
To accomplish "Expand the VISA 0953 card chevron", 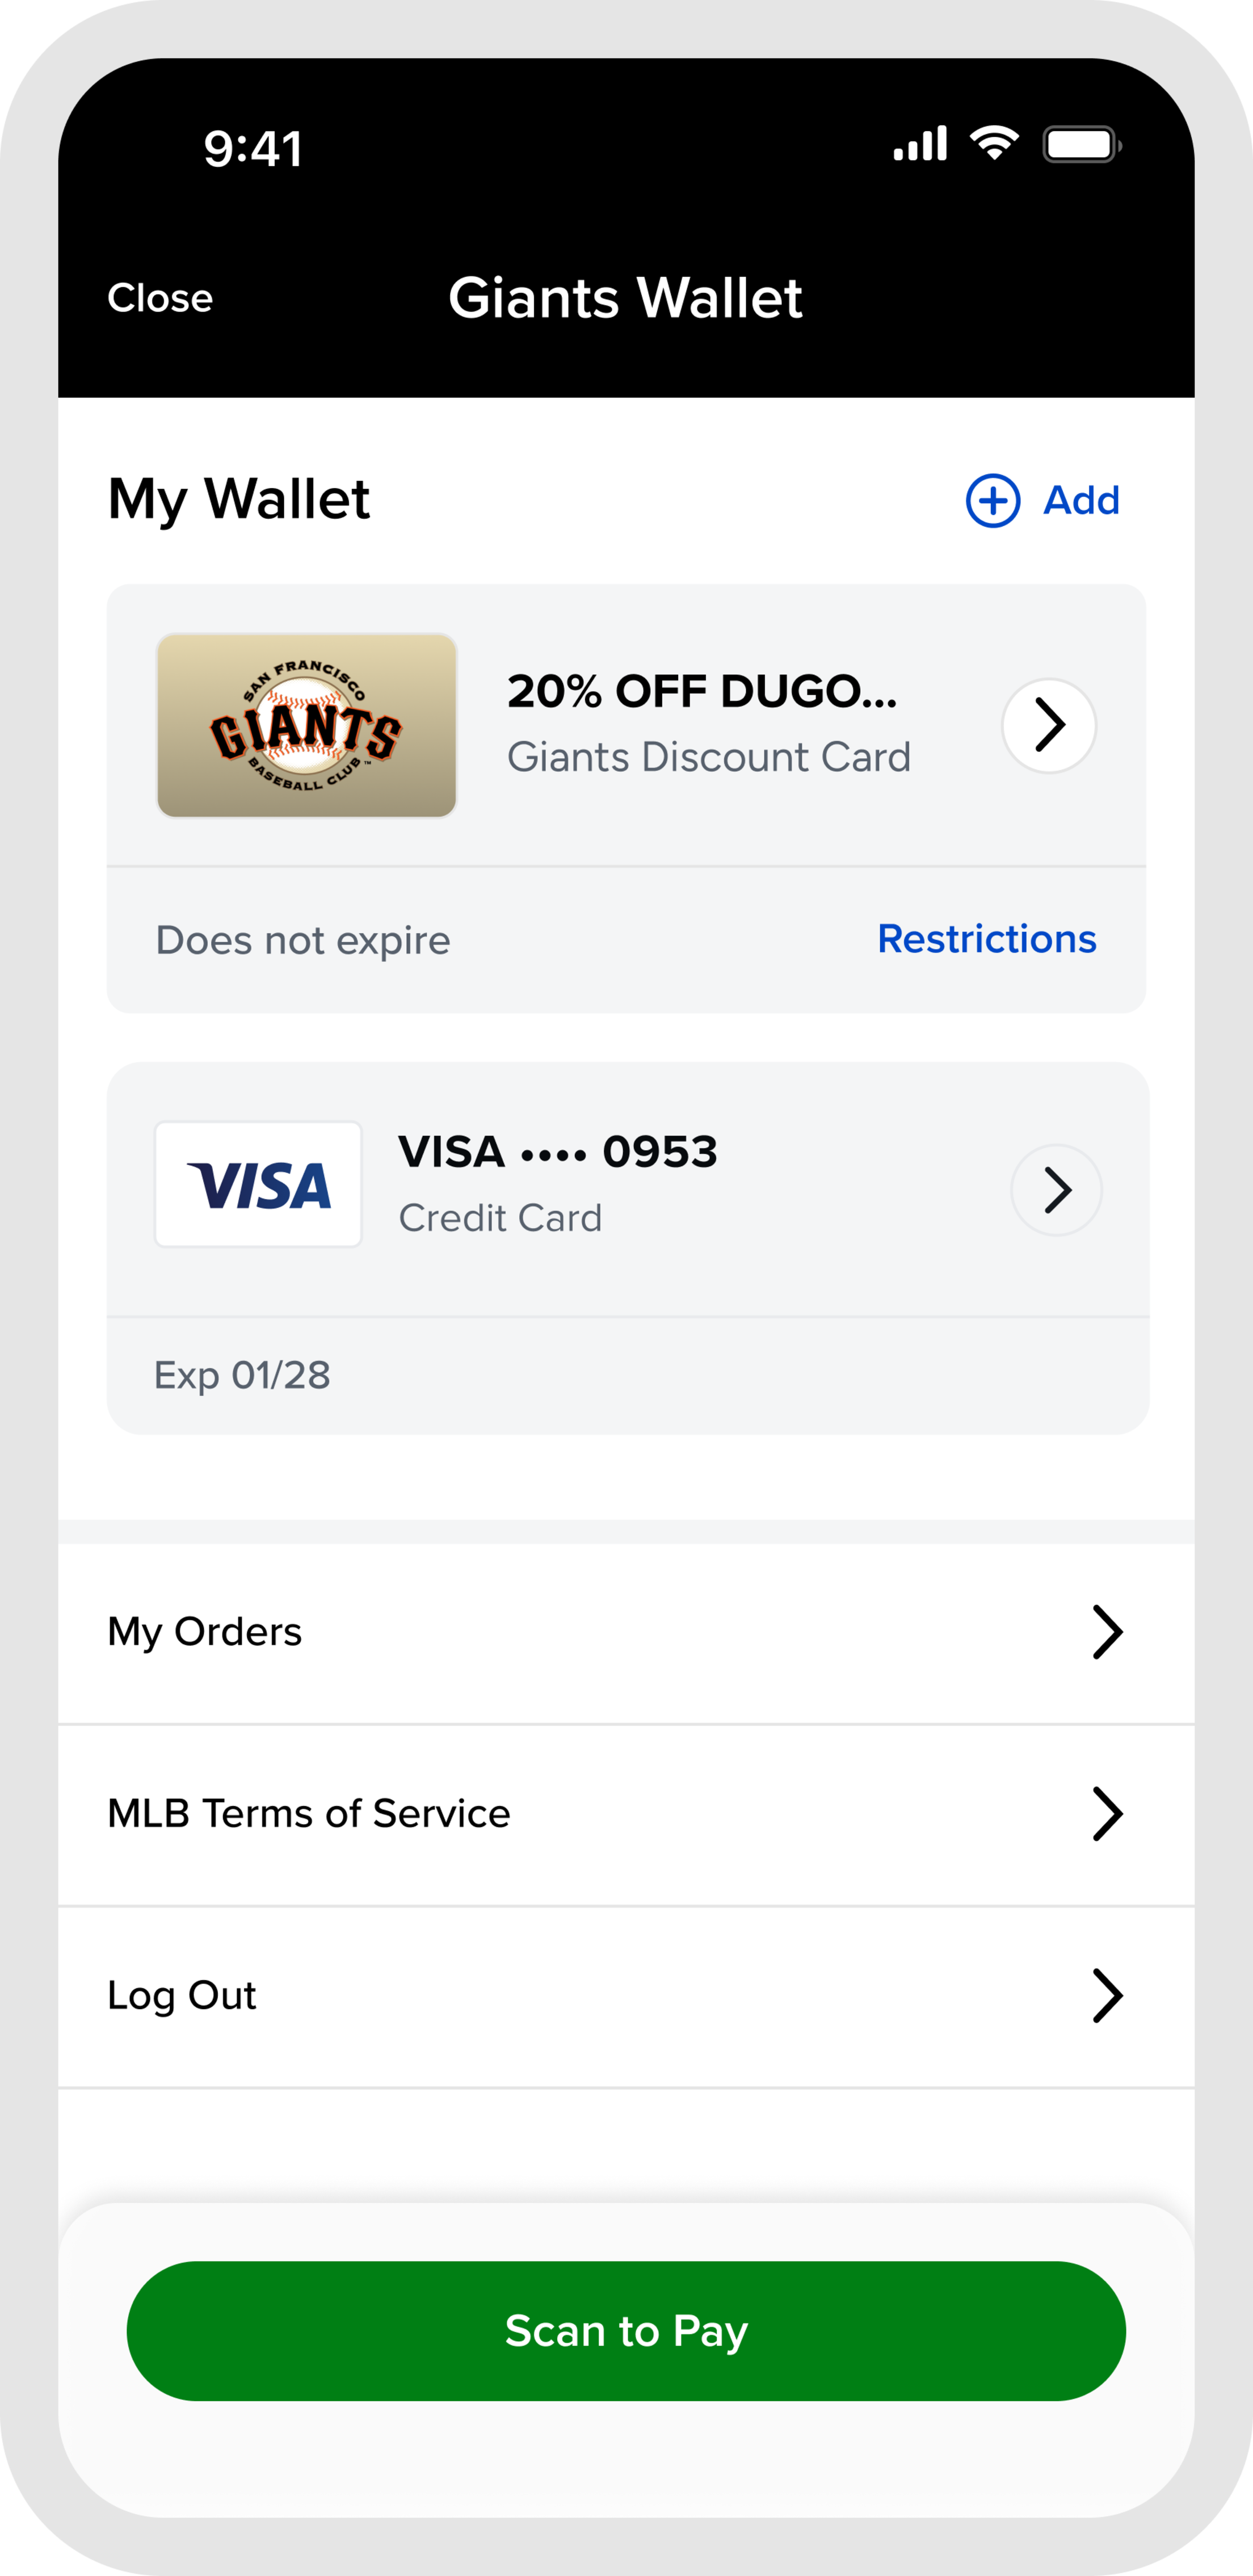I will (1056, 1190).
